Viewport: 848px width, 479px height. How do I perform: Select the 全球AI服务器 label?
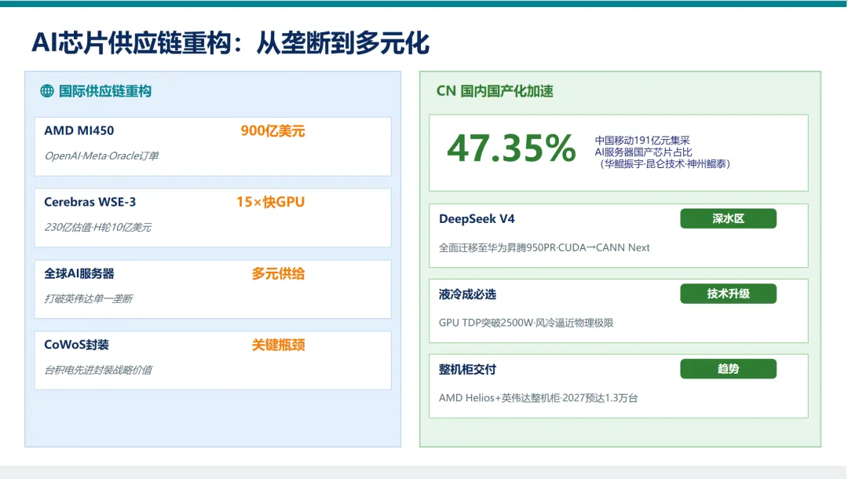coord(79,273)
